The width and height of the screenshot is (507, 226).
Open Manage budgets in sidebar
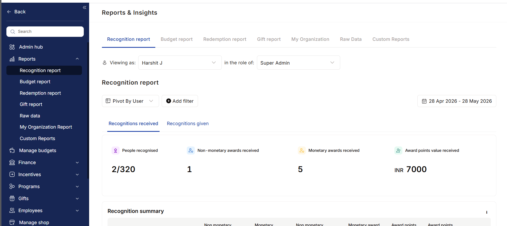(38, 150)
